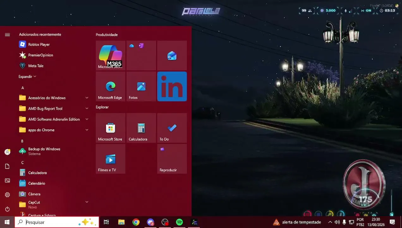Open the Fotos tile

pos(141,86)
